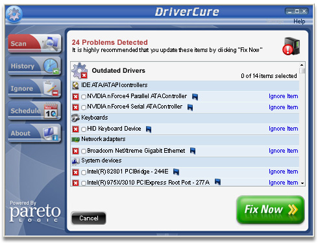
Task: Click the Keyboards category icon
Action: coord(75,118)
